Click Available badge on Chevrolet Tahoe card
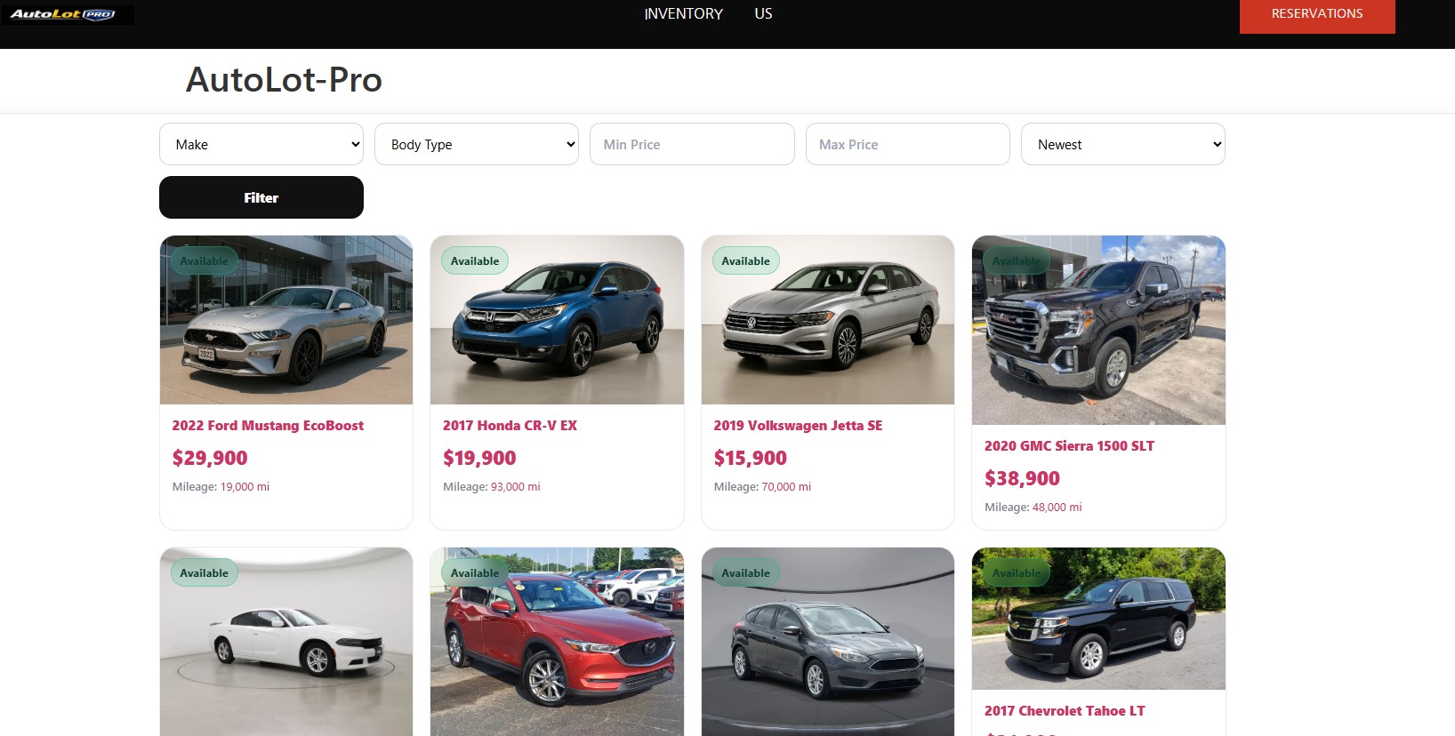This screenshot has height=736, width=1455. tap(1017, 572)
